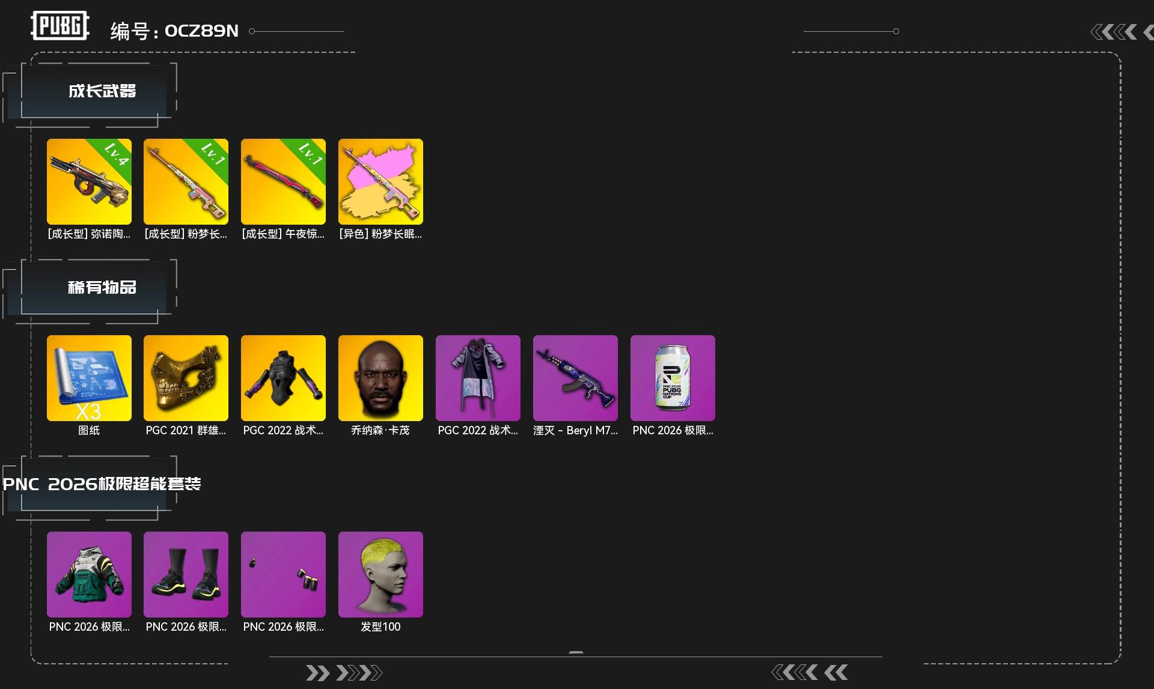This screenshot has height=689, width=1154.
Task: Click the PUBG logo at top
Action: click(x=60, y=26)
